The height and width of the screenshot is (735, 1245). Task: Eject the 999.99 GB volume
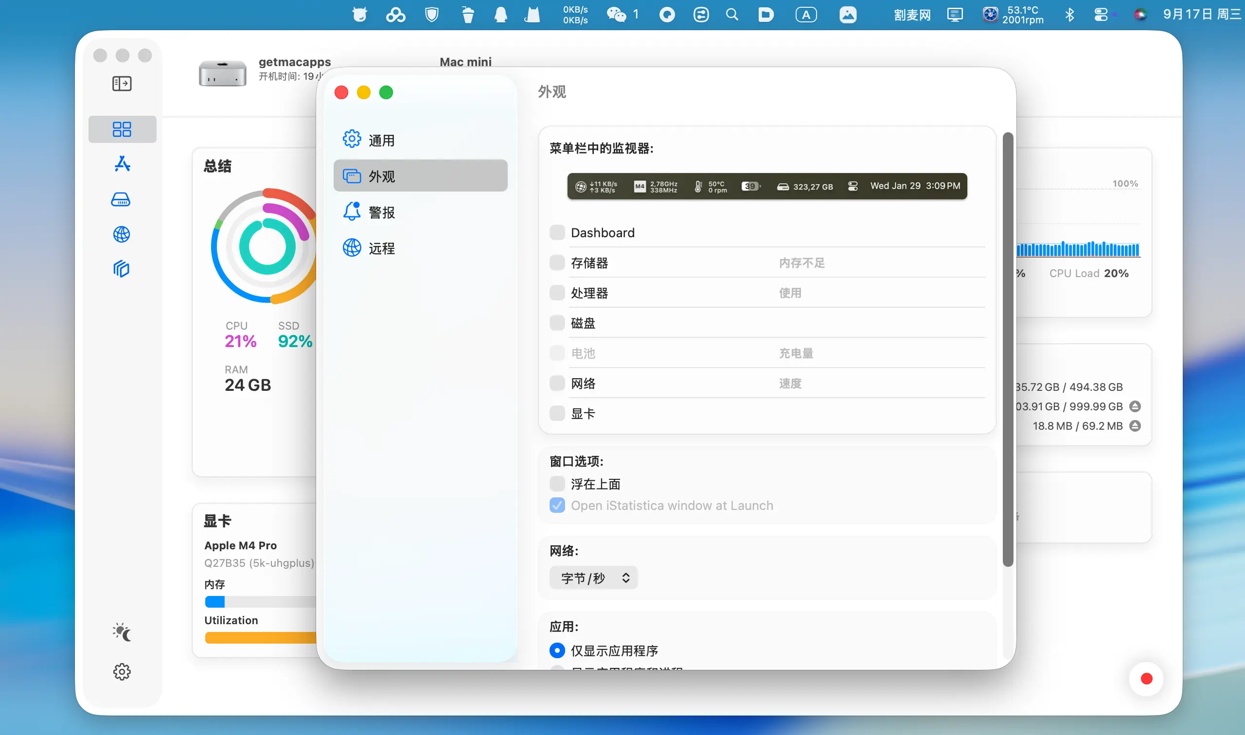(x=1135, y=406)
